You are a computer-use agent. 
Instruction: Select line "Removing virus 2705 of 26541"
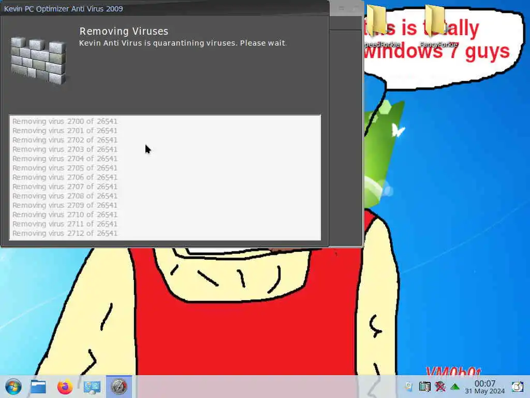[65, 168]
